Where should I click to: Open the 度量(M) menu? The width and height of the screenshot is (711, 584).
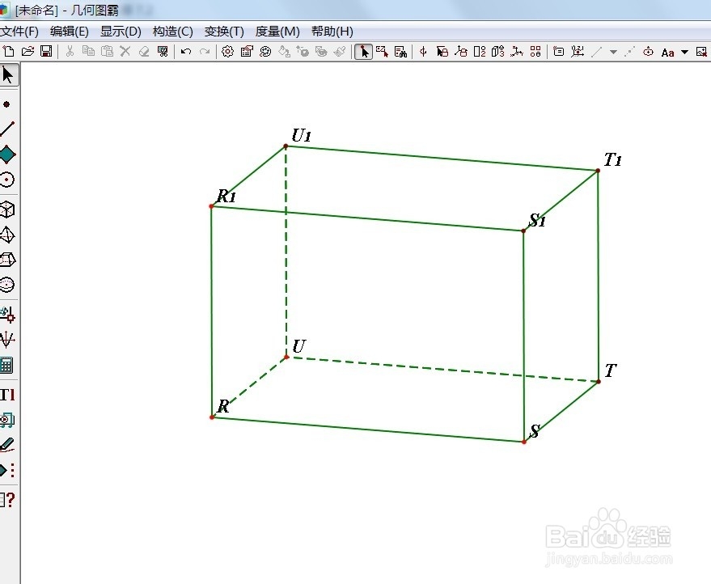tap(277, 32)
